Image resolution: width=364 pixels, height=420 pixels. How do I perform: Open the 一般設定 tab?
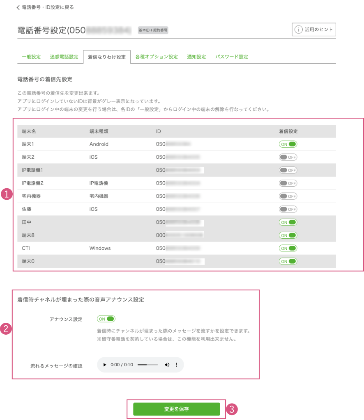(31, 57)
